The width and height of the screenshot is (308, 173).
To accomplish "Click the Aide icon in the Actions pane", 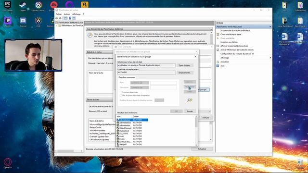I will click(218, 66).
